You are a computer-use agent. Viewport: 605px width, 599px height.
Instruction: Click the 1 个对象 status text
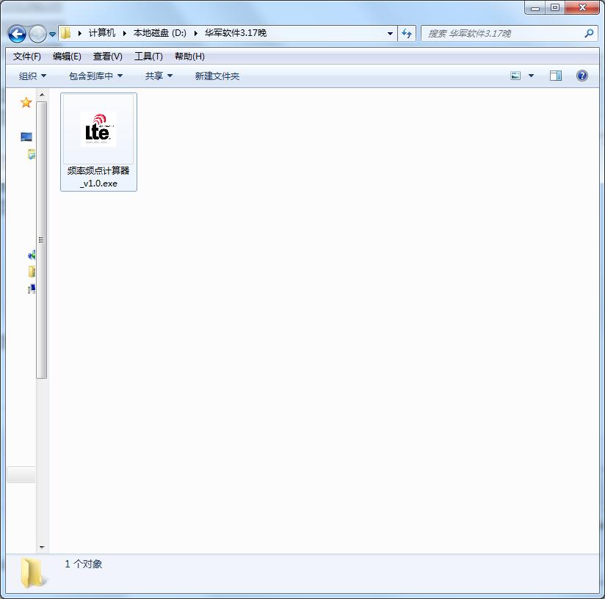84,564
